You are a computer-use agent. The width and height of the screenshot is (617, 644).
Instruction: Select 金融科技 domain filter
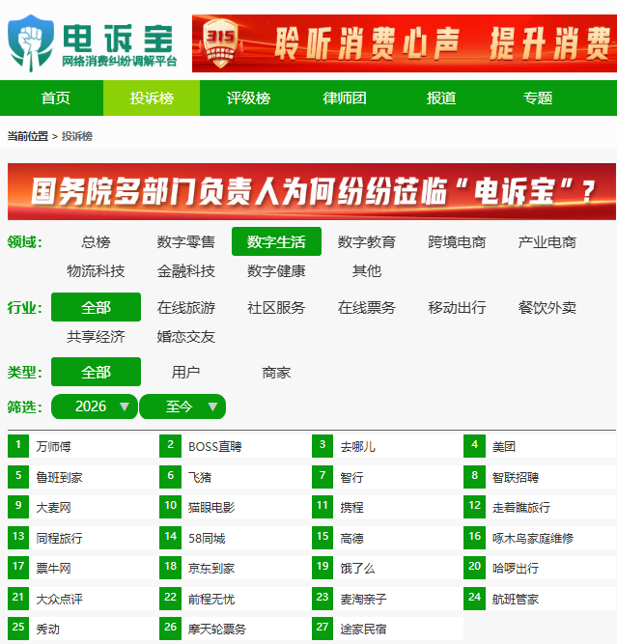click(185, 271)
